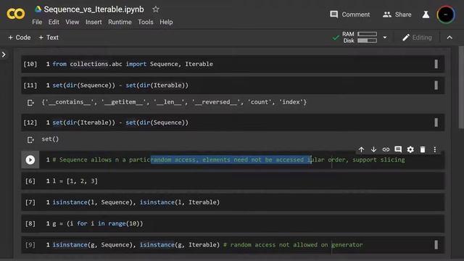464x261 pixels.
Task: Add a comment to the selected cell
Action: point(398,149)
